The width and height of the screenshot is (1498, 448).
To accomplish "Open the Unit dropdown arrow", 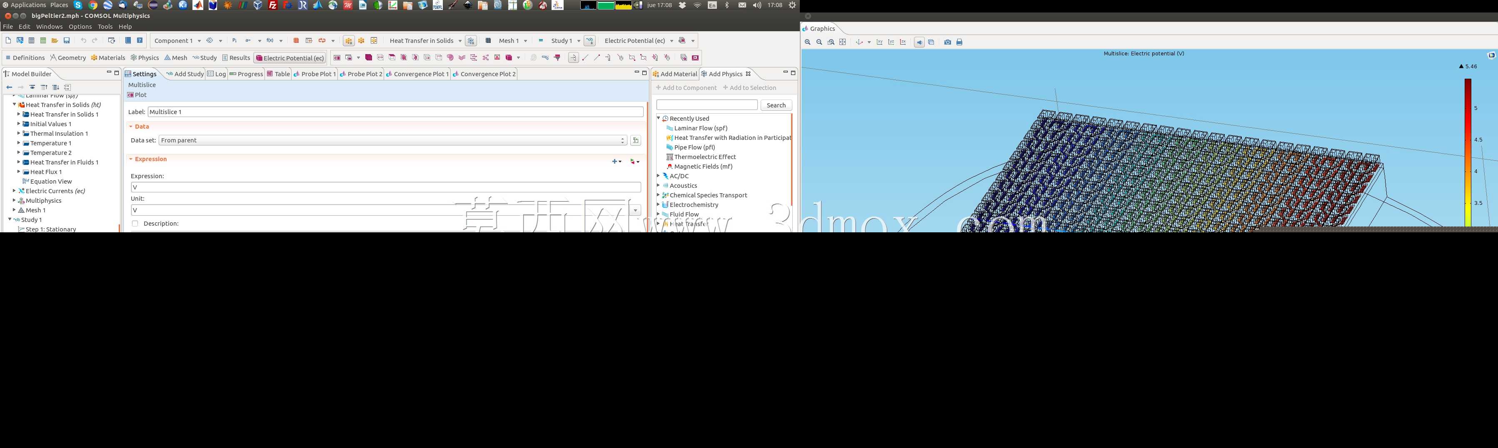I will [636, 210].
